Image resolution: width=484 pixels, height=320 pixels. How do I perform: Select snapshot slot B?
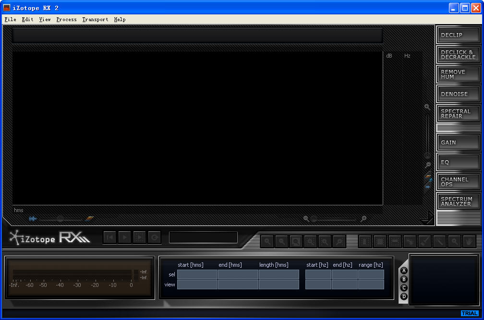(404, 279)
